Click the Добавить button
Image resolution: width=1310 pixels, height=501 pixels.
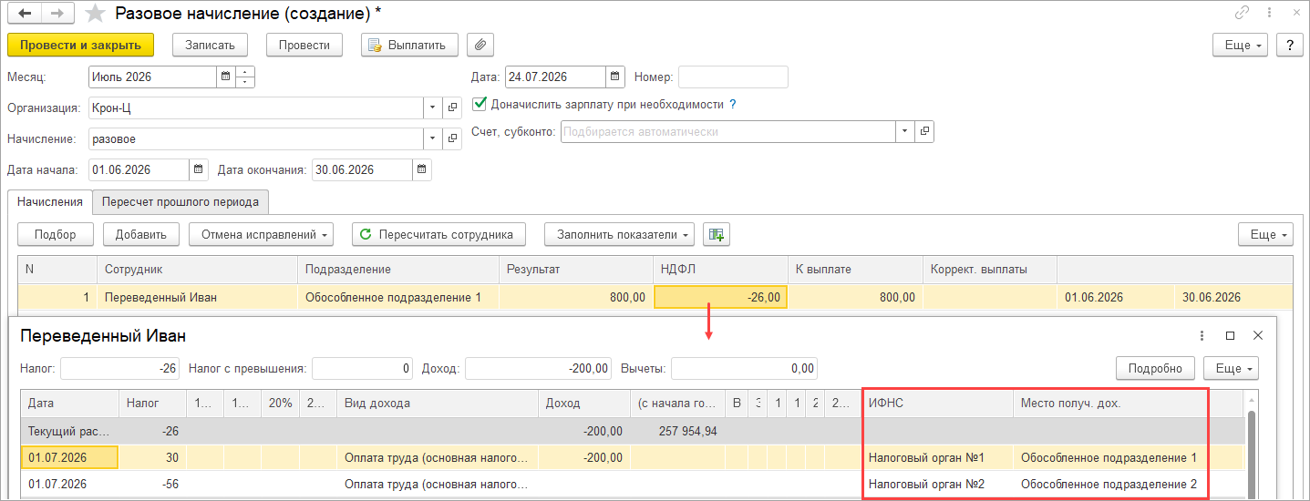[141, 235]
